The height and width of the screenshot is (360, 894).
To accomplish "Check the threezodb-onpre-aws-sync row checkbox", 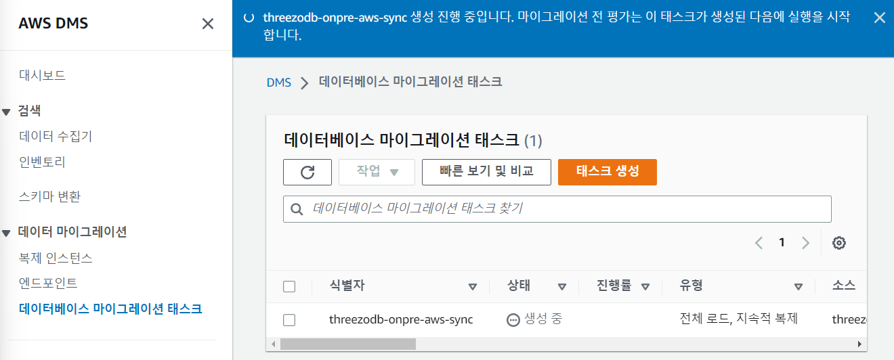I will coord(289,319).
